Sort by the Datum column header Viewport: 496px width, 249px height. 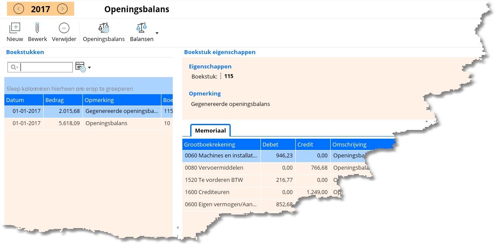click(x=24, y=100)
